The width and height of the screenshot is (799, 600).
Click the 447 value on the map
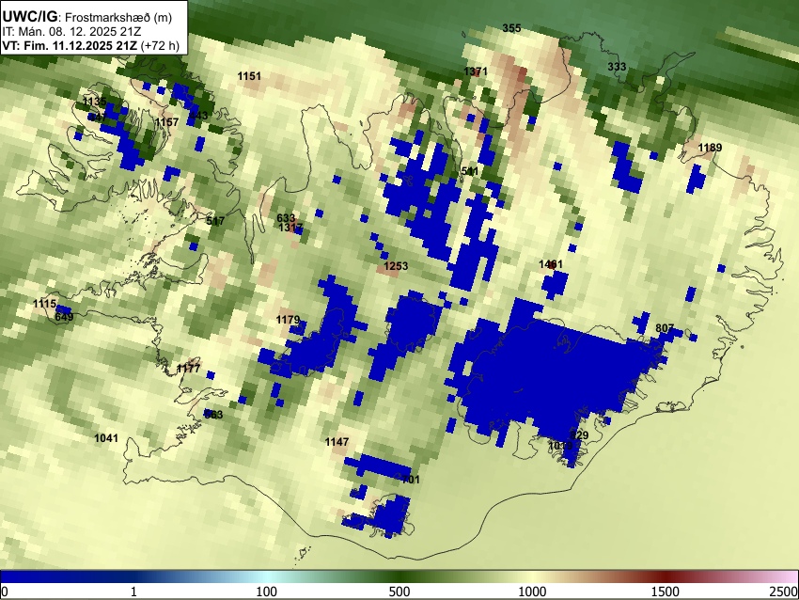98,117
